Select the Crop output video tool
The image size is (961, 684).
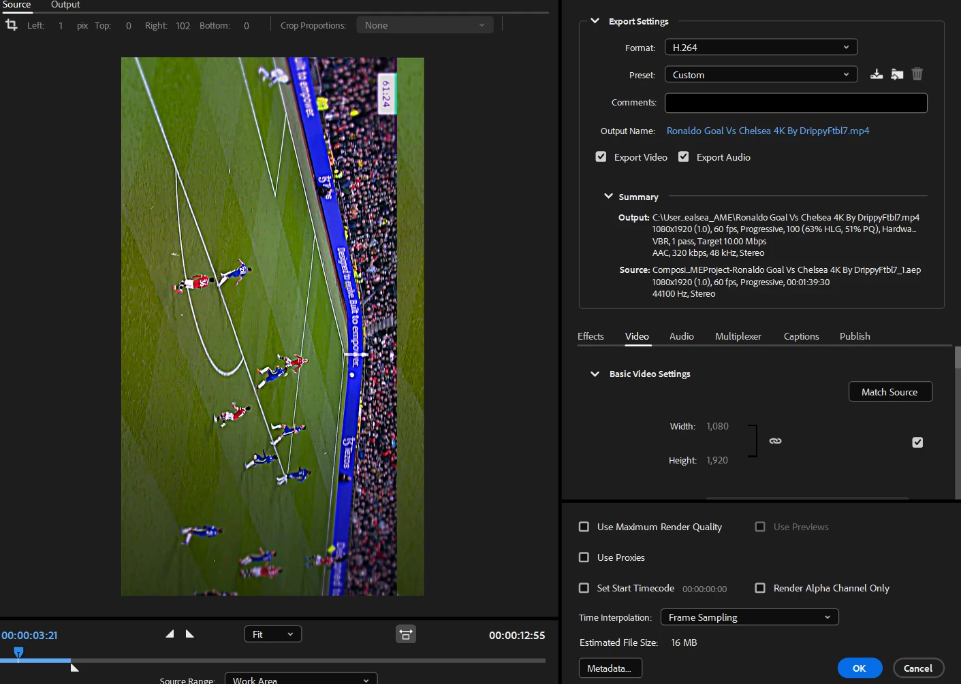pyautogui.click(x=12, y=25)
